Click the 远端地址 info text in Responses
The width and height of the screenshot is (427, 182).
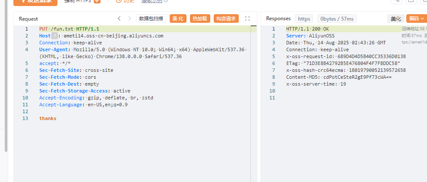click(414, 28)
